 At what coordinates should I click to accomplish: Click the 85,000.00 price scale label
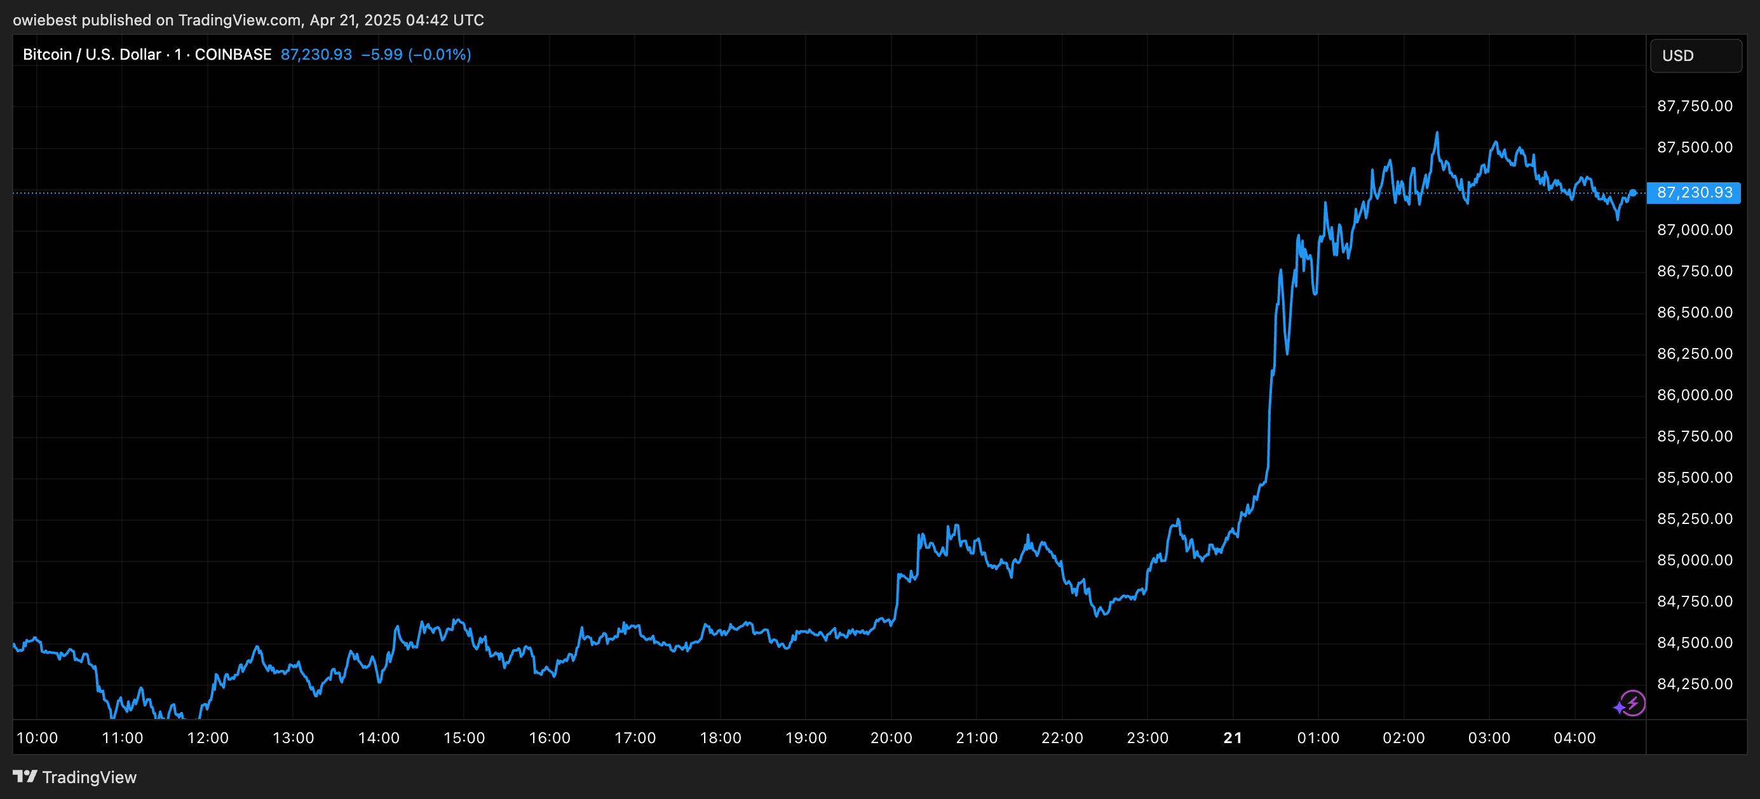pyautogui.click(x=1695, y=560)
